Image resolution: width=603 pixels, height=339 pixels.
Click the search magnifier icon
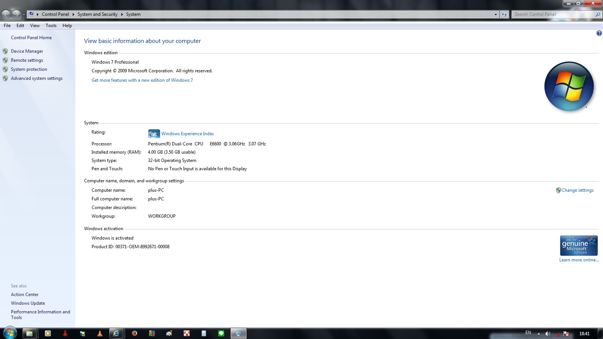[598, 14]
